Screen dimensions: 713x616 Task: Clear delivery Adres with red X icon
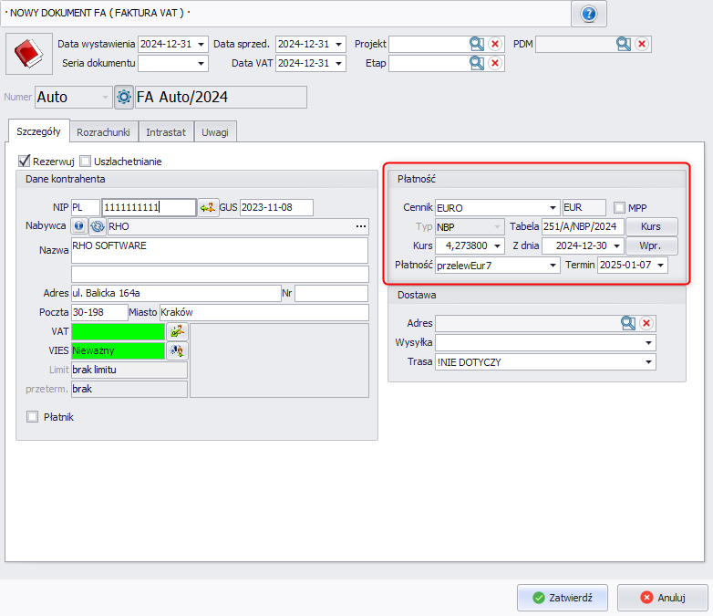coord(646,322)
